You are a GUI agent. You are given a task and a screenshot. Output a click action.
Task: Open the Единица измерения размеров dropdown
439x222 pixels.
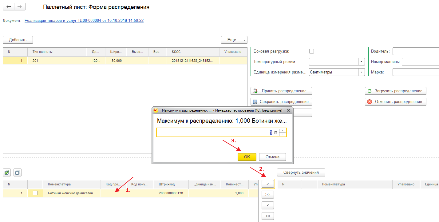tap(361, 72)
